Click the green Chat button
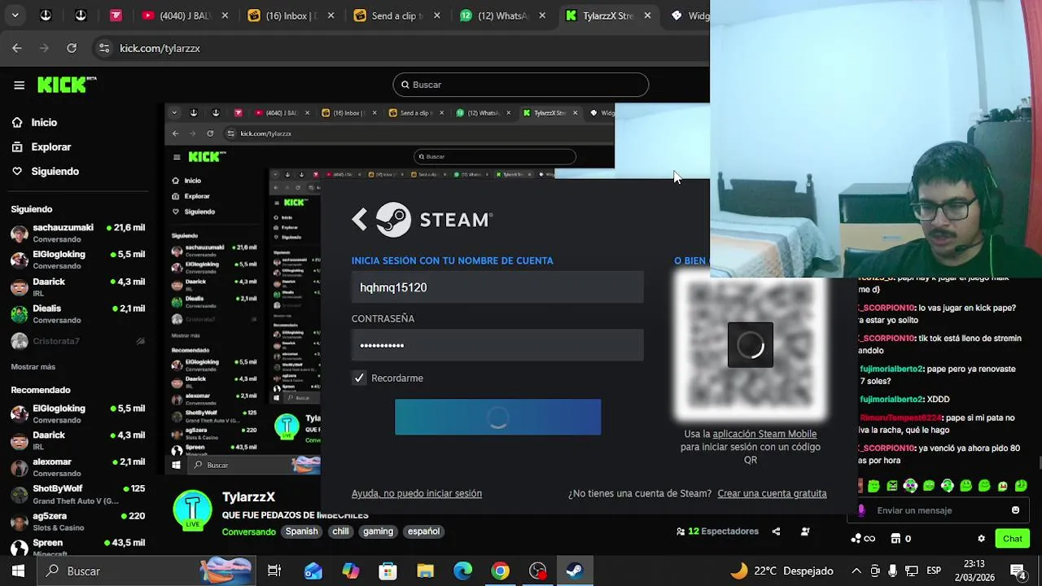 pos(1013,539)
